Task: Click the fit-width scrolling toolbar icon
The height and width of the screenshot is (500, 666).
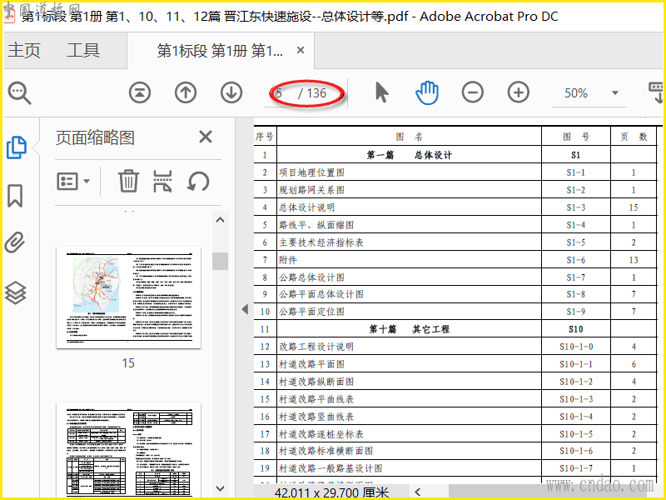Action: point(656,93)
